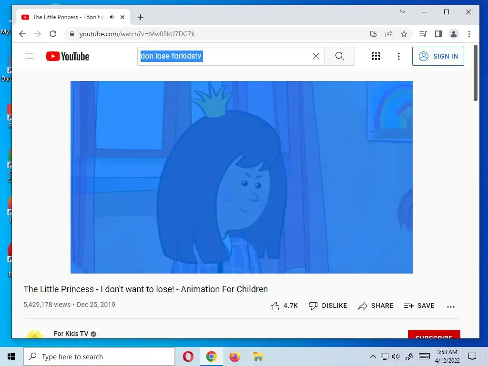488x366 pixels.
Task: Go forward in Chrome
Action: (x=38, y=34)
